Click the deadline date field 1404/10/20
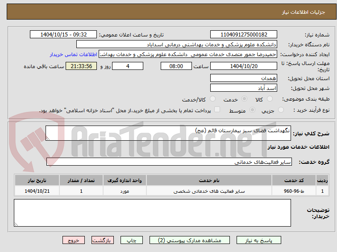Image resolution: width=337 pixels, height=252 pixels. [244, 66]
